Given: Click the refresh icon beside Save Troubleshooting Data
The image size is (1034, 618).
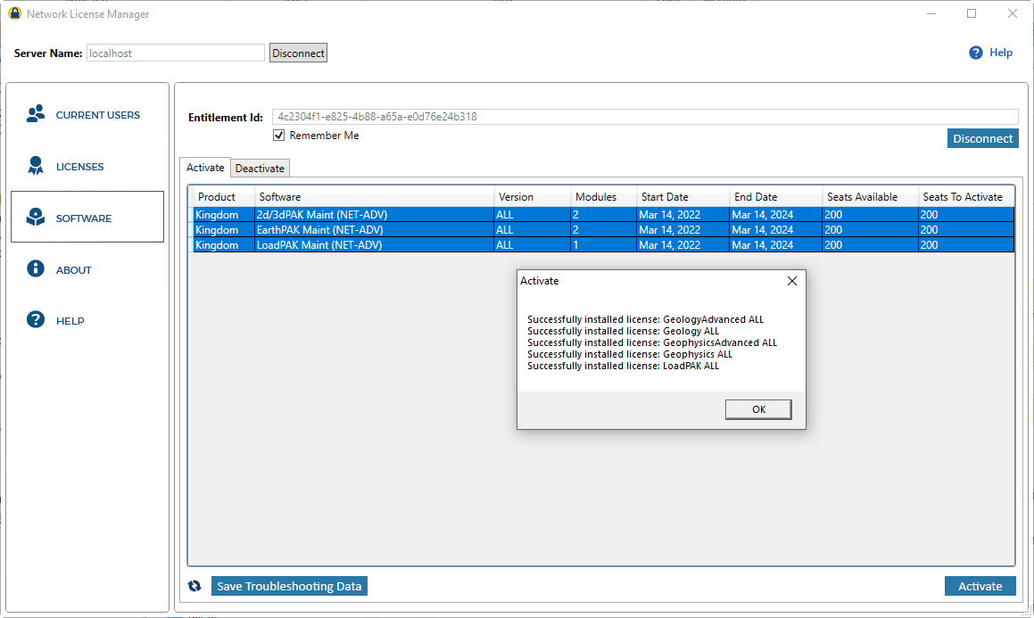Looking at the screenshot, I should [x=194, y=586].
